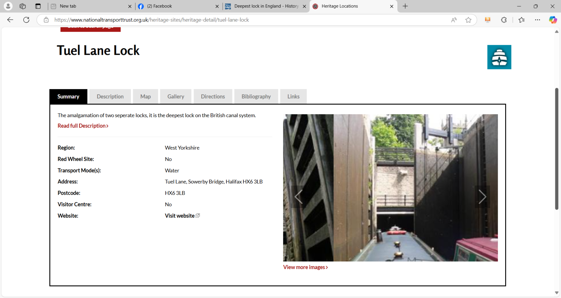Open the Directions tab
This screenshot has width=561, height=298.
213,97
